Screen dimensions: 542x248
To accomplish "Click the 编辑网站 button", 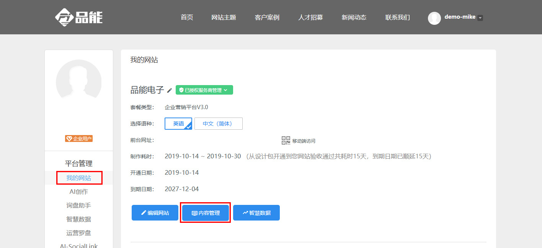I will coord(155,213).
